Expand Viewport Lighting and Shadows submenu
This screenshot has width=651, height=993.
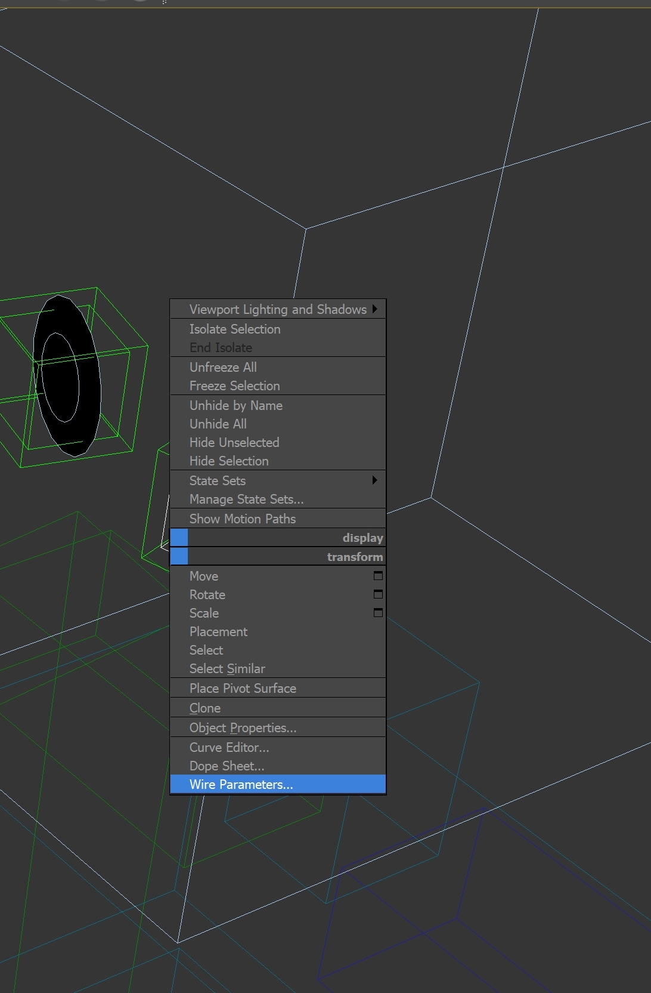click(x=278, y=309)
